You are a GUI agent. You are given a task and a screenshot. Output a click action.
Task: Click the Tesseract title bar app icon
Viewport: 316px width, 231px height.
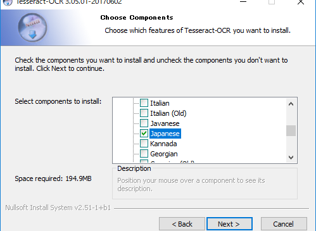8,3
